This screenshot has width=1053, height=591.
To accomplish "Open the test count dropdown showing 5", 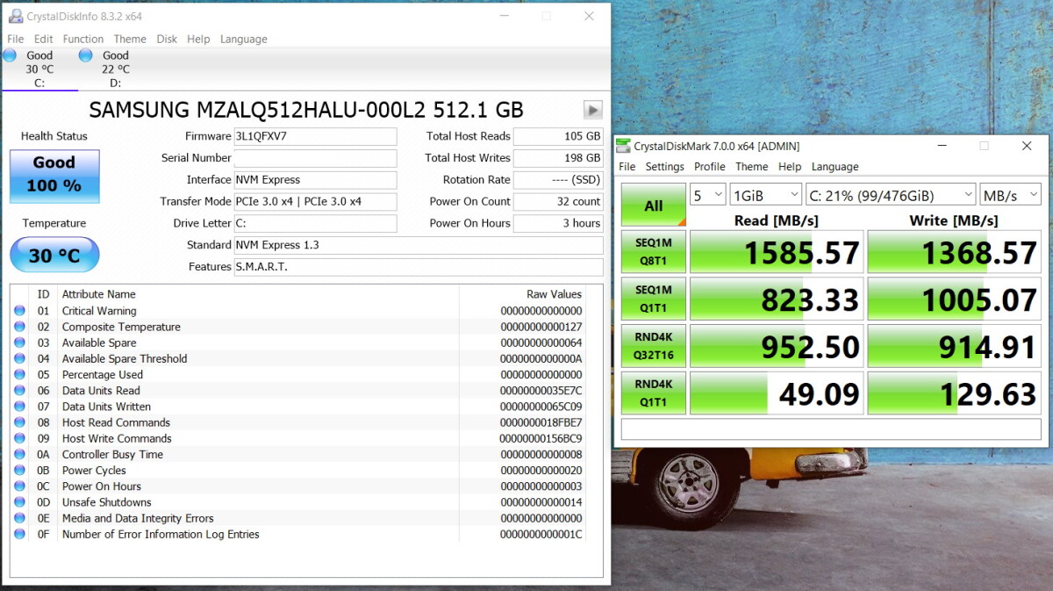I will [x=707, y=195].
